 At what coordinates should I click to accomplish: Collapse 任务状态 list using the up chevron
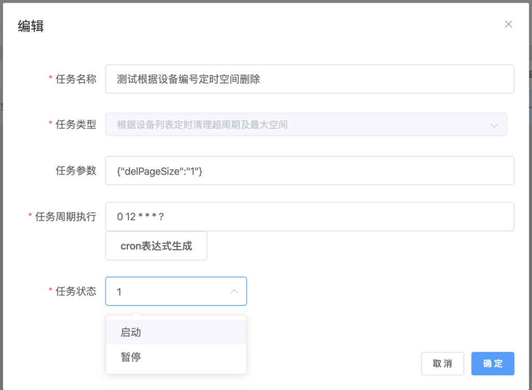[x=234, y=292]
